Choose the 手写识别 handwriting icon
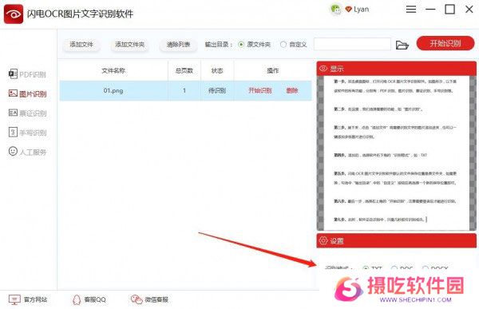Image resolution: width=479 pixels, height=309 pixels. 13,132
